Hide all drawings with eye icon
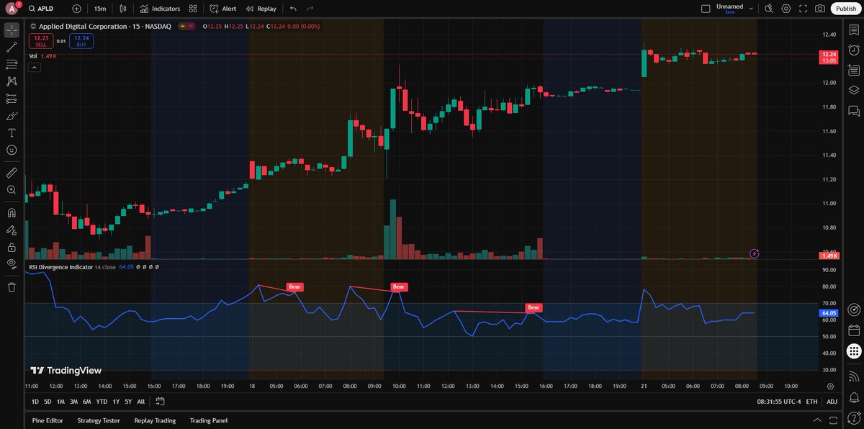 [12, 264]
